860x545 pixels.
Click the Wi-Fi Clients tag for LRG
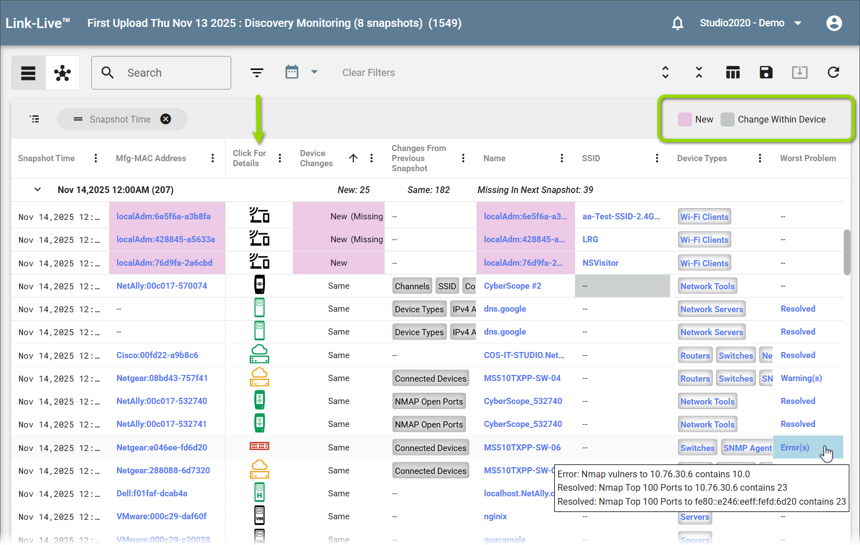click(x=704, y=239)
